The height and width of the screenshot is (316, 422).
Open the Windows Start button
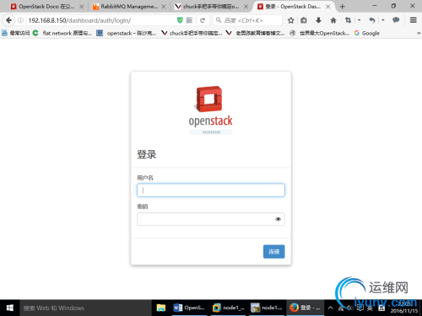(x=10, y=308)
